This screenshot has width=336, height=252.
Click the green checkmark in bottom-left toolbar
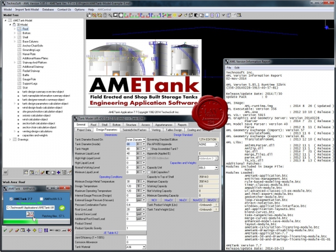5,230
